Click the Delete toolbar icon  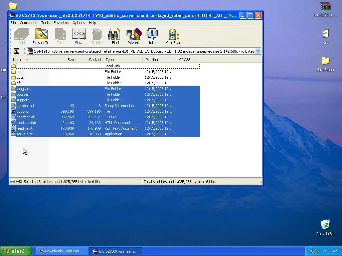[97, 36]
